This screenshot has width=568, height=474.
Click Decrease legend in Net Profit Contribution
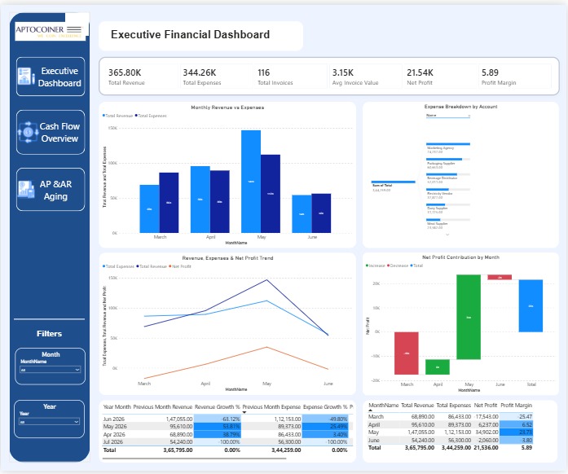[x=398, y=266]
